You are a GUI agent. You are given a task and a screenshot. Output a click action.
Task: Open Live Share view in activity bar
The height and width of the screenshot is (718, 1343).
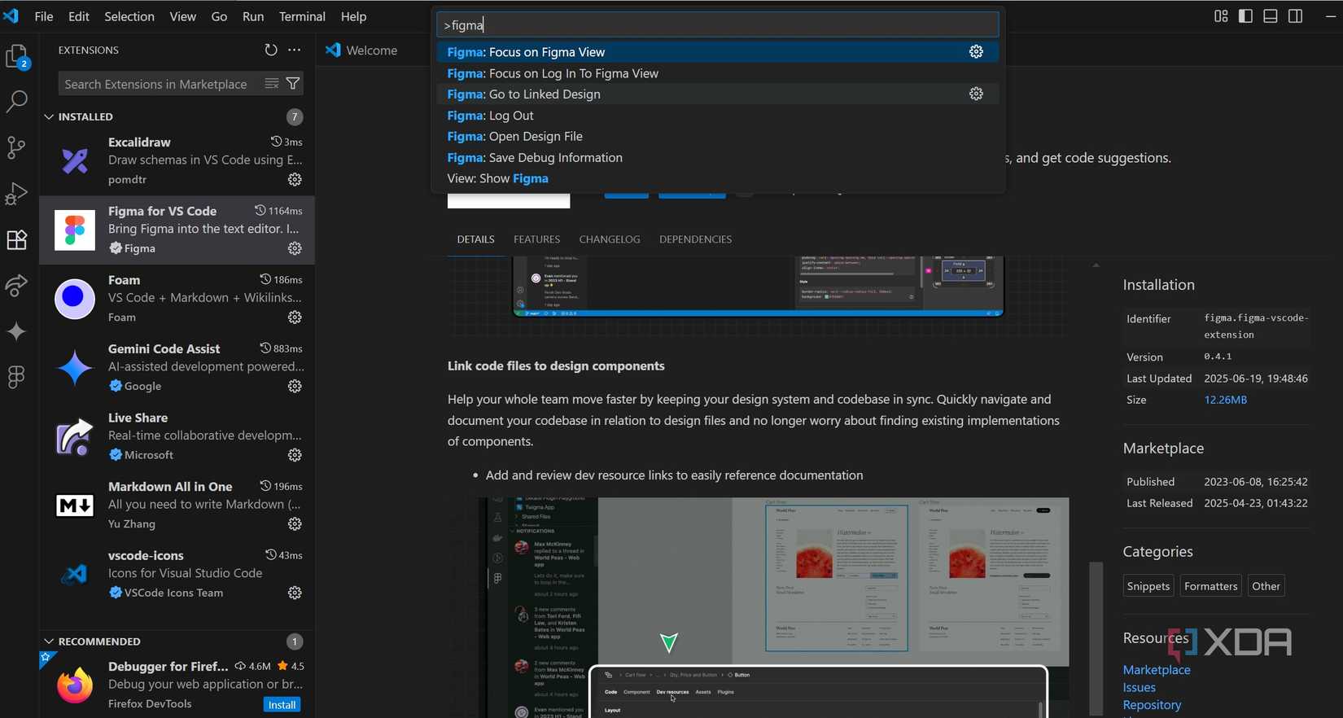coord(17,286)
